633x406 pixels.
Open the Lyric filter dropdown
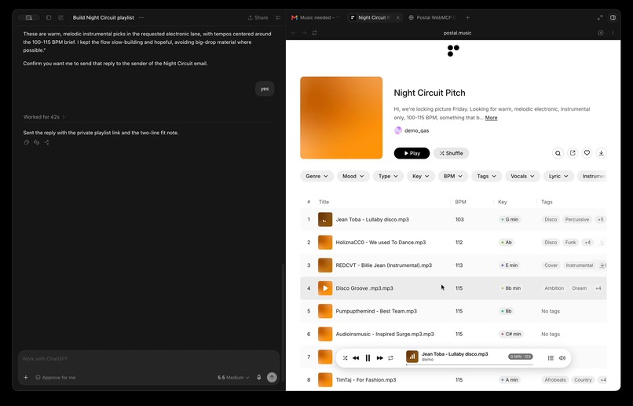coord(558,177)
